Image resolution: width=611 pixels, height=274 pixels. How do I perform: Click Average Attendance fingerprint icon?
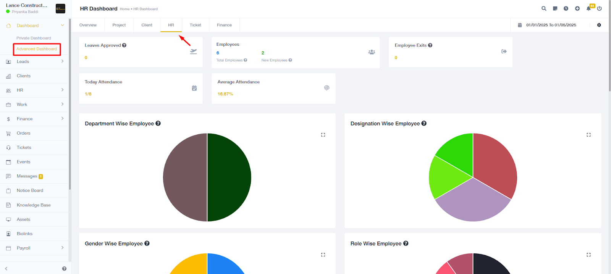(327, 88)
